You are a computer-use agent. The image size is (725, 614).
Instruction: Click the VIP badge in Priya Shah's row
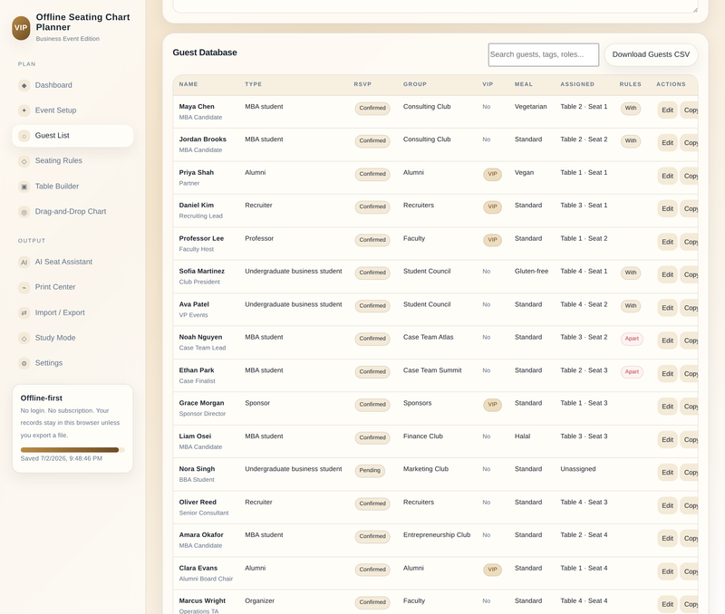tap(492, 174)
